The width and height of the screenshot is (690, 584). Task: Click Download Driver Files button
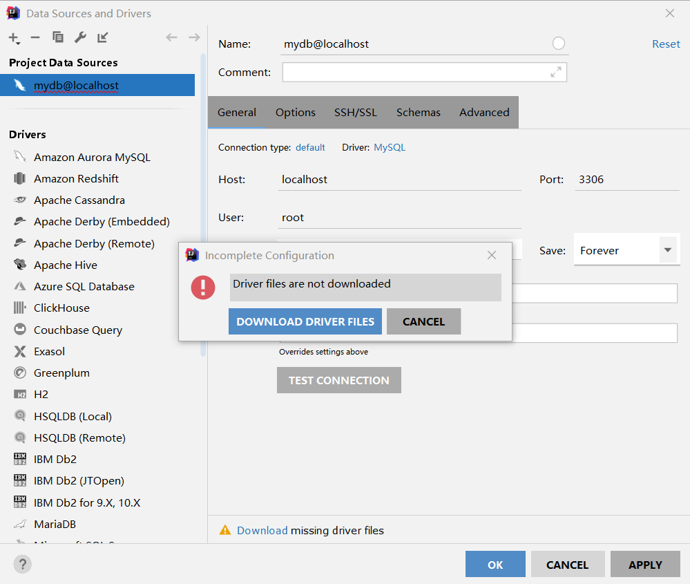(x=305, y=321)
